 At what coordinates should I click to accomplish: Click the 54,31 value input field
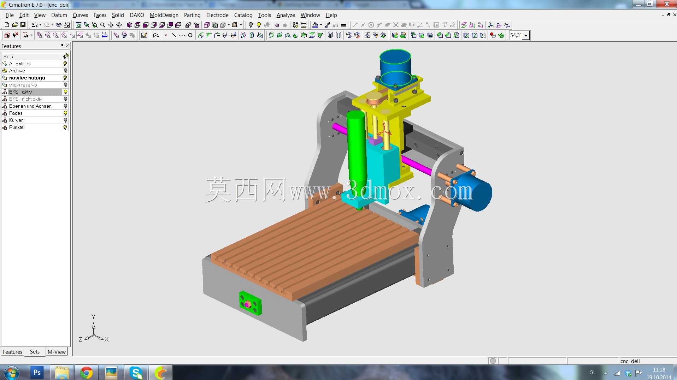(516, 35)
